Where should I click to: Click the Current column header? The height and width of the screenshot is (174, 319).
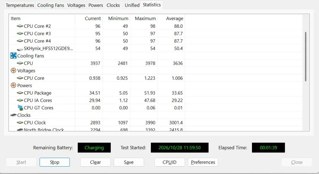click(89, 19)
